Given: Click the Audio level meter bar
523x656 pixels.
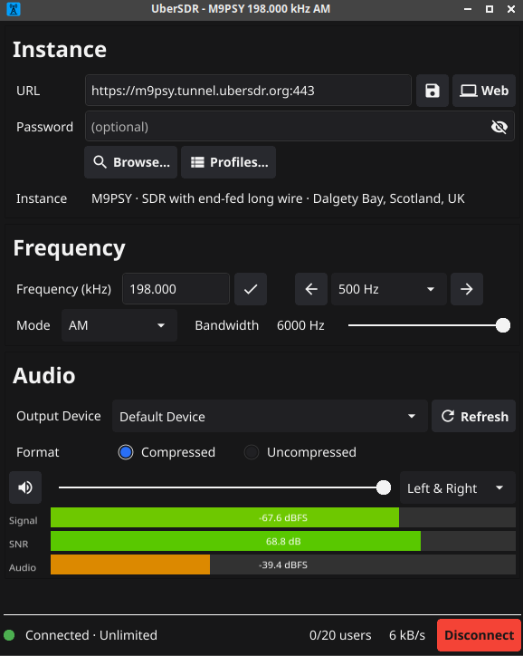Looking at the screenshot, I should 283,564.
